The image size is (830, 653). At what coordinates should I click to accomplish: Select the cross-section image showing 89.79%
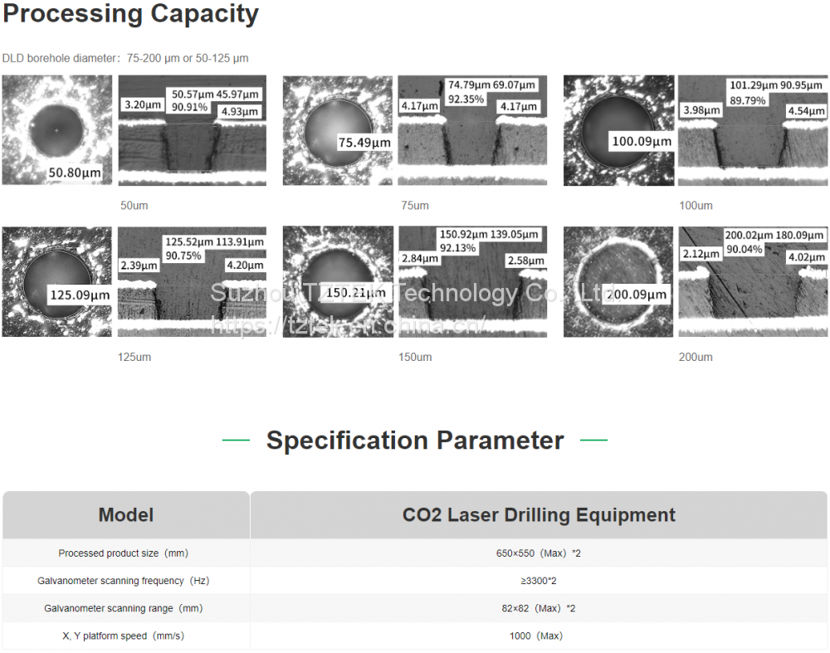point(752,130)
